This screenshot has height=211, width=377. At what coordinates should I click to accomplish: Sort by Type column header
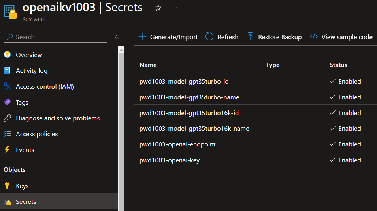click(x=273, y=65)
